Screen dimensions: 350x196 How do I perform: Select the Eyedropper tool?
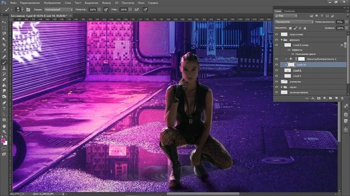click(4, 51)
